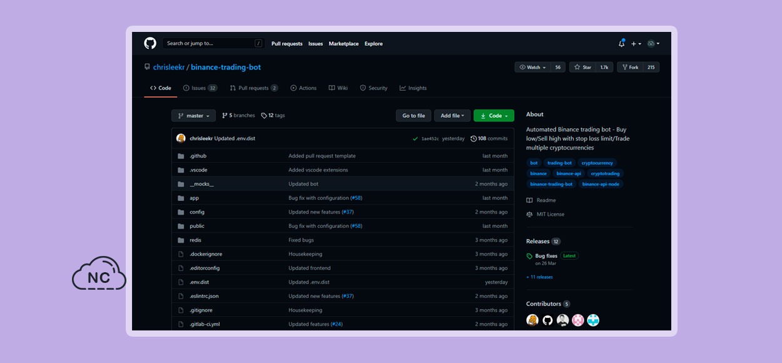The width and height of the screenshot is (782, 363).
Task: Open the 108 commits history
Action: (489, 138)
